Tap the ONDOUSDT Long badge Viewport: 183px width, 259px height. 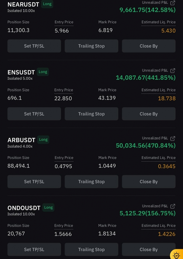(48, 207)
